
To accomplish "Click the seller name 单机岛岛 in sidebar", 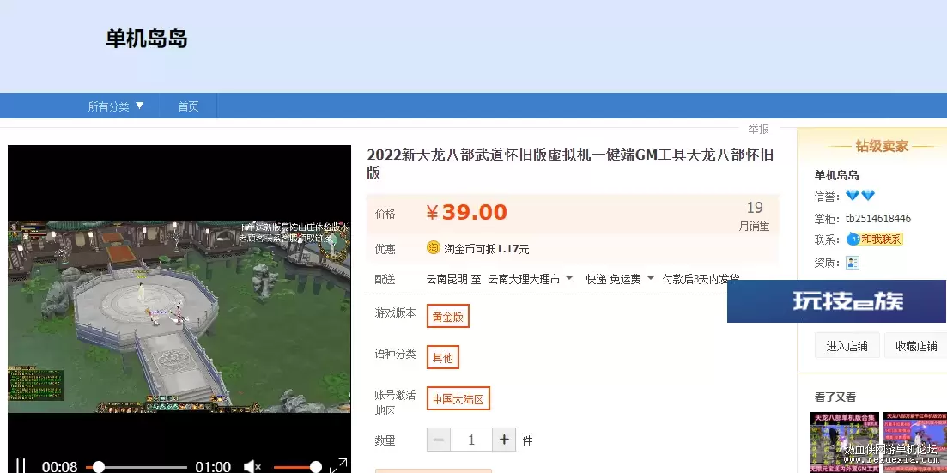I will 836,175.
